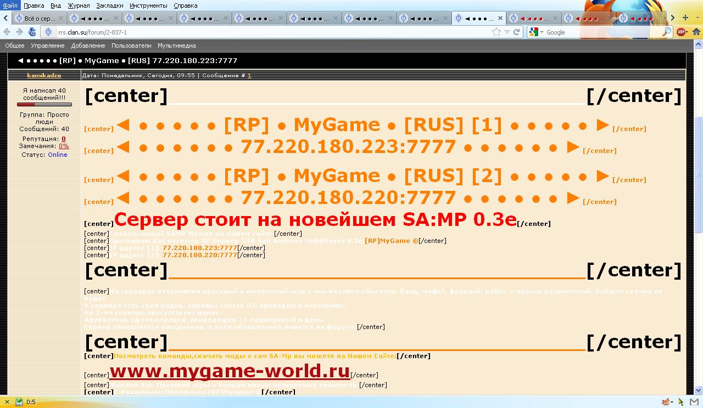Click the scrollbar down arrow
703x408 pixels.
(699, 389)
